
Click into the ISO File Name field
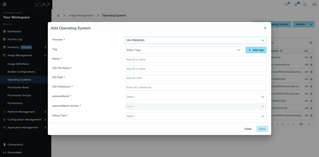click(196, 69)
